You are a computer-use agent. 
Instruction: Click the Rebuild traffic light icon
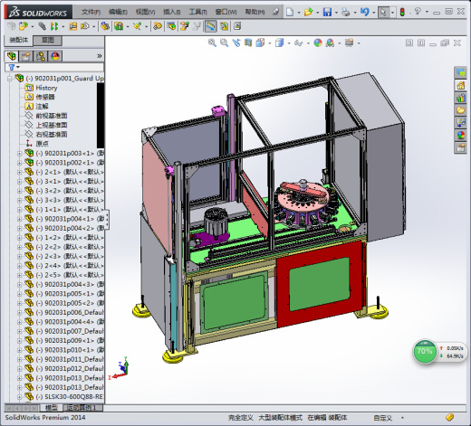tap(402, 12)
